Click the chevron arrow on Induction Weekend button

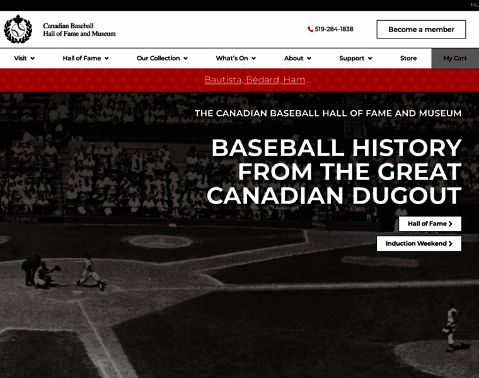(x=451, y=244)
